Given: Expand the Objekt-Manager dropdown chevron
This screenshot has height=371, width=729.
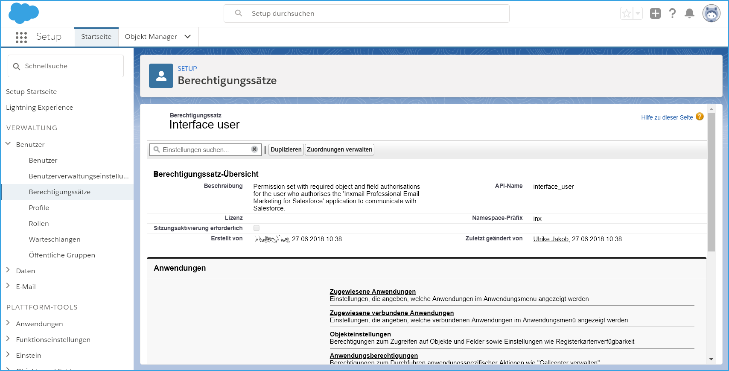Looking at the screenshot, I should click(x=187, y=37).
